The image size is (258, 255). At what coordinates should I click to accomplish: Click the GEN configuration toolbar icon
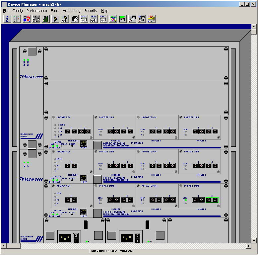(x=84, y=19)
